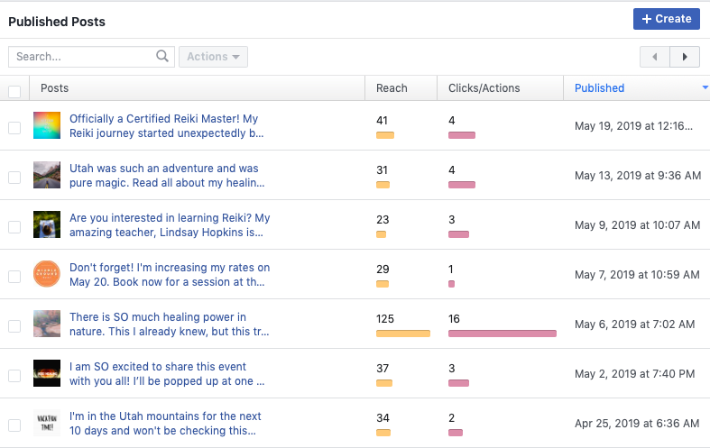Open the healing power in nature thumbnail
This screenshot has height=448, width=710.
click(47, 324)
